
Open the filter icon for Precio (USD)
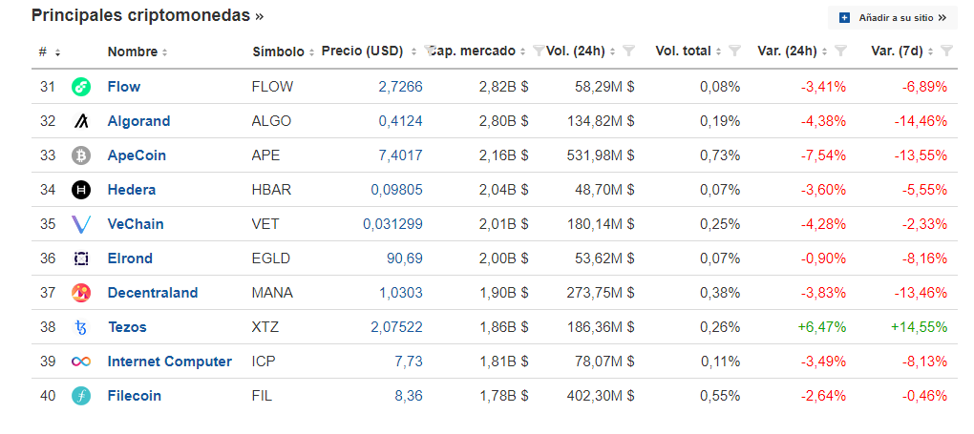429,50
